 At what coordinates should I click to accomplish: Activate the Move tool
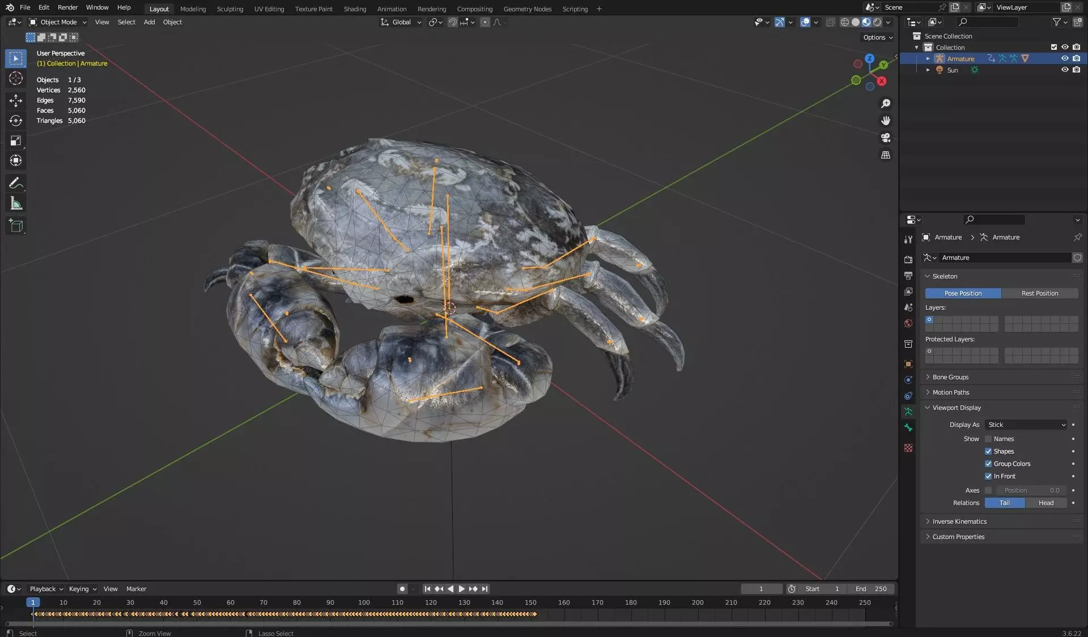(x=16, y=101)
